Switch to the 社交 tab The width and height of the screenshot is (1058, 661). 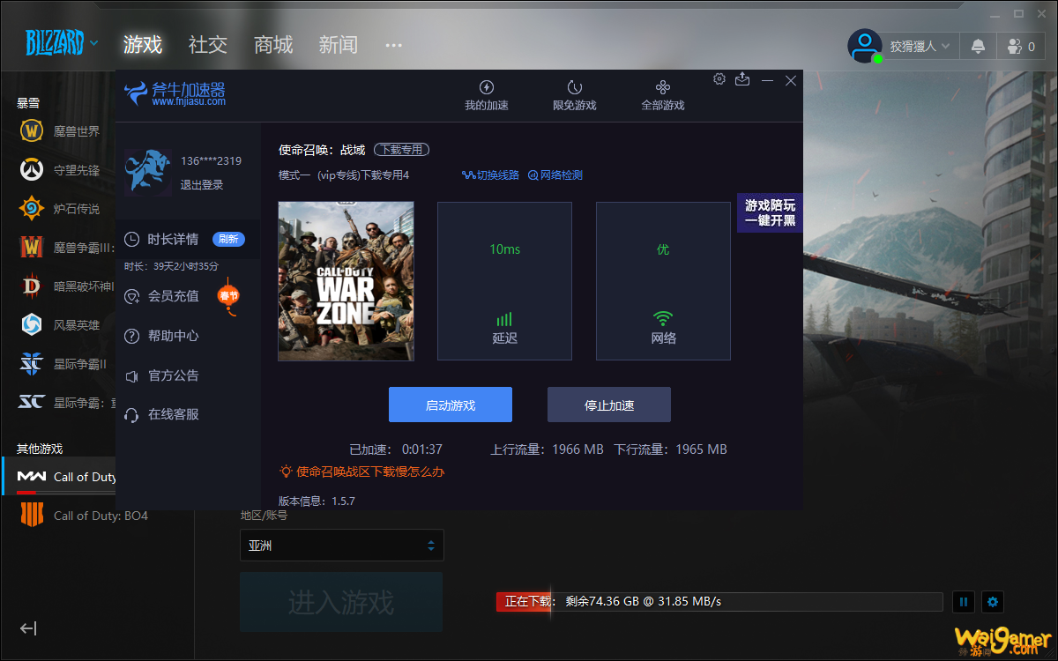[x=208, y=44]
